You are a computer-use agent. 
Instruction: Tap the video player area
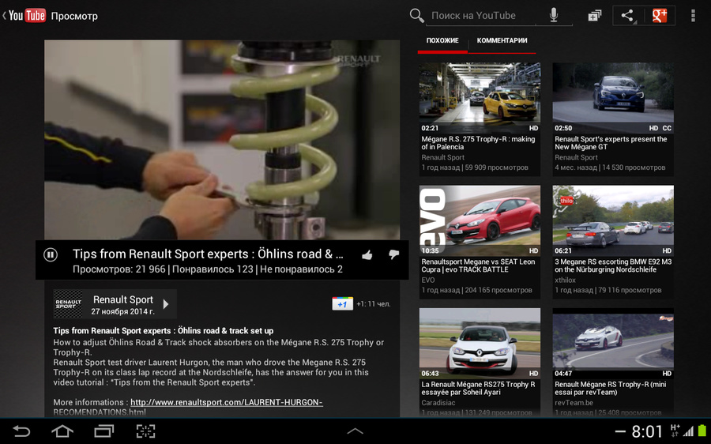click(x=222, y=140)
